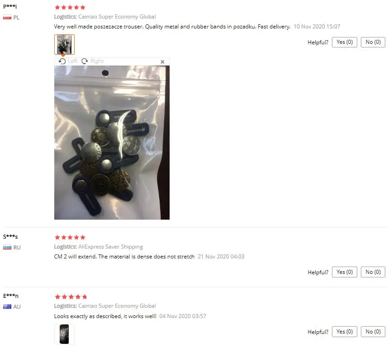Open E***n's review photo thumbnail
388x352 pixels.
(64, 334)
